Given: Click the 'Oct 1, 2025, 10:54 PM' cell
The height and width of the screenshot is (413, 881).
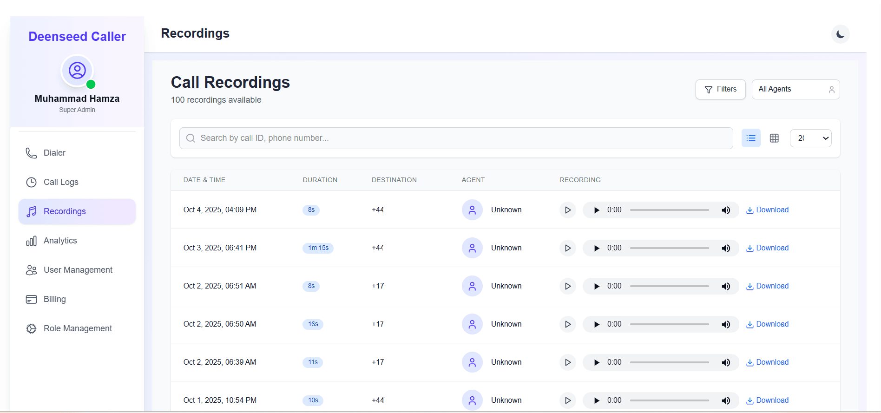Looking at the screenshot, I should 220,400.
